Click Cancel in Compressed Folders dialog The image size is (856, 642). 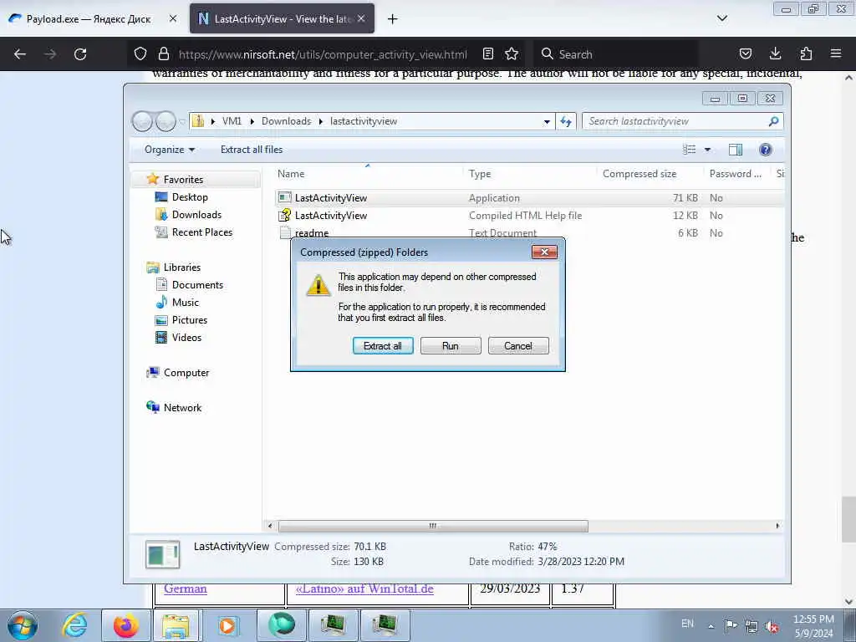pyautogui.click(x=518, y=345)
